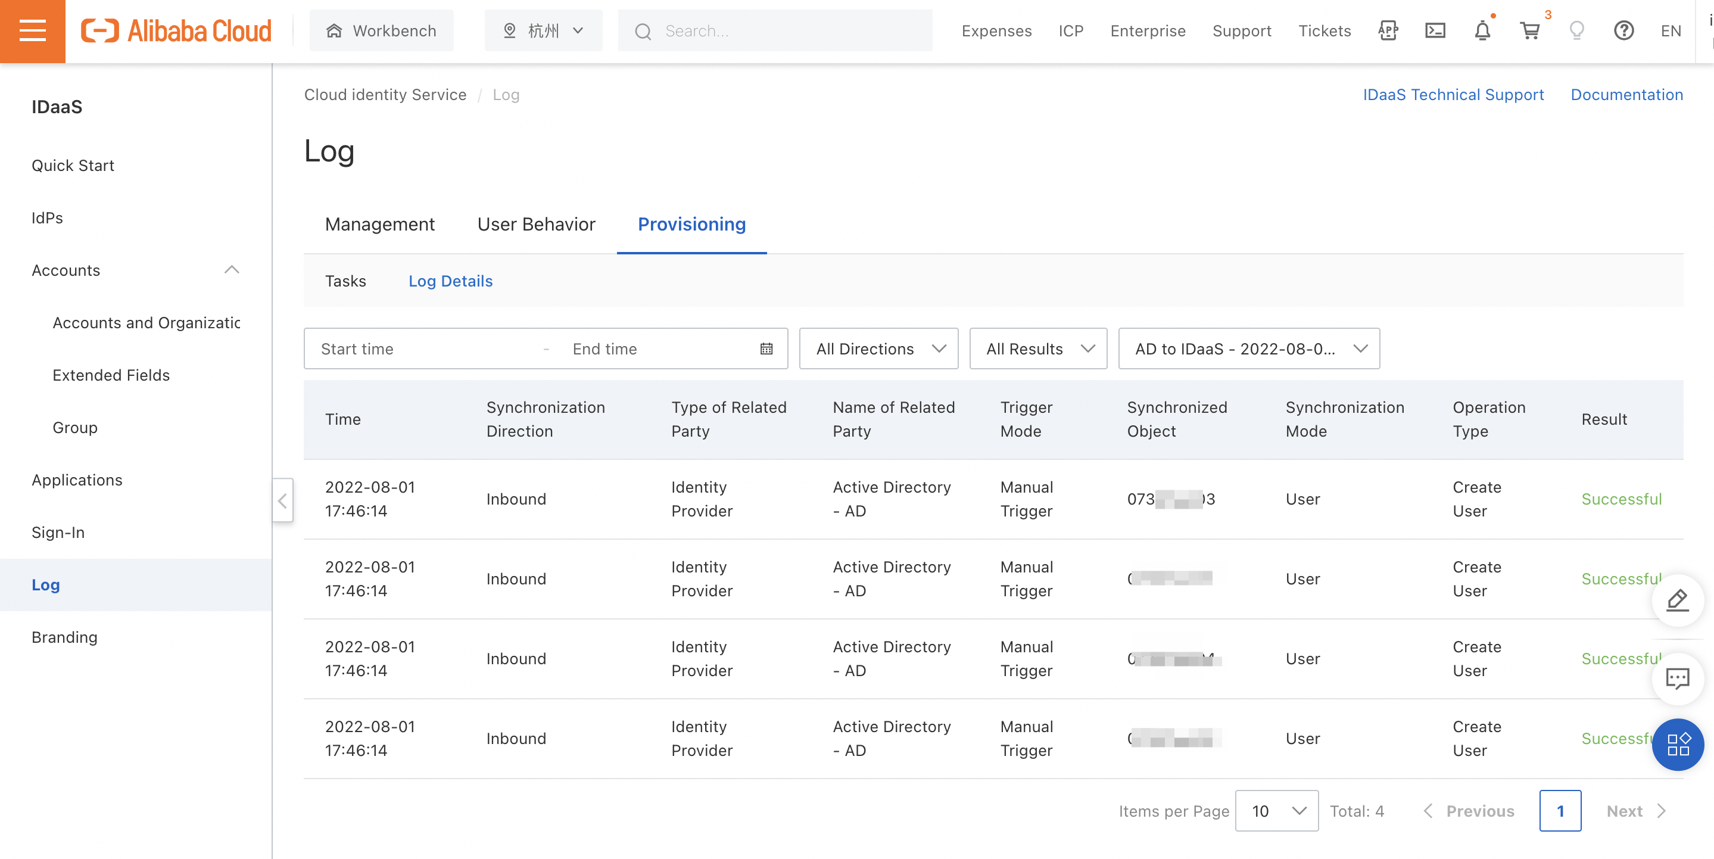This screenshot has width=1714, height=859.
Task: Open the All Directions dropdown
Action: coord(878,348)
